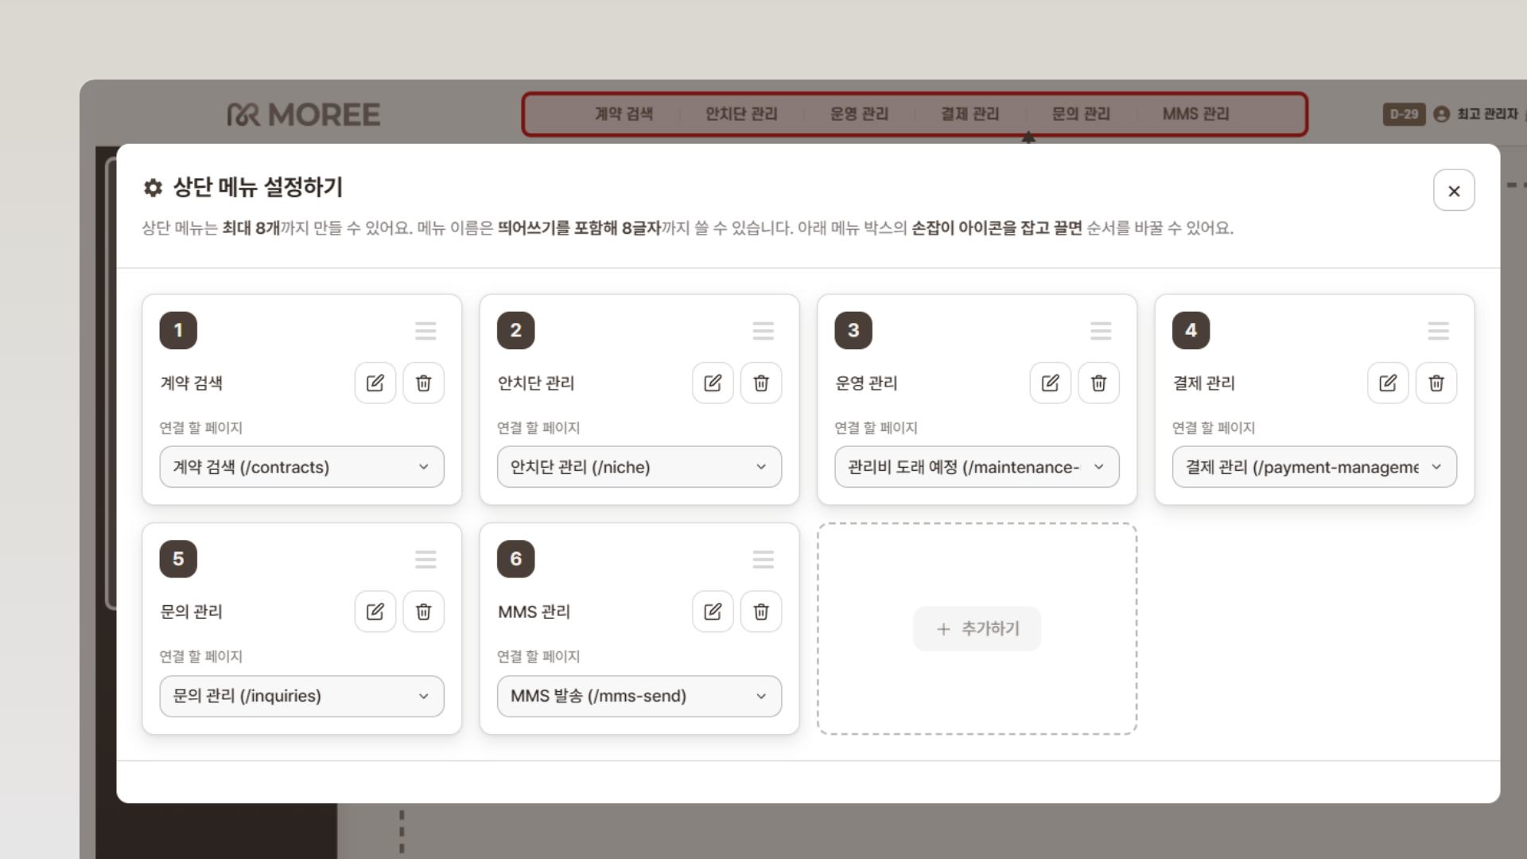Grab the drag handle on card 2
Screen dimensions: 1527x859
click(x=763, y=331)
